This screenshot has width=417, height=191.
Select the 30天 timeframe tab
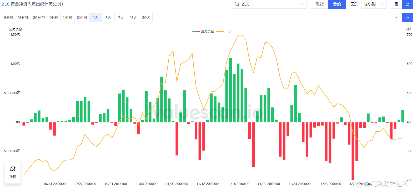146,18
